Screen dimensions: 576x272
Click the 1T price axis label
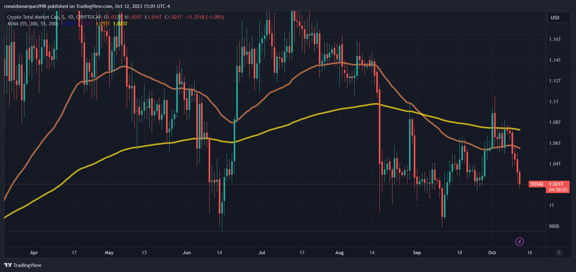click(552, 205)
